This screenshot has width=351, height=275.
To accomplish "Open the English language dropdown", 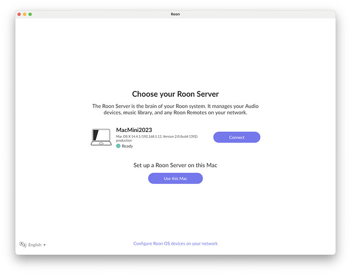I will tap(37, 245).
